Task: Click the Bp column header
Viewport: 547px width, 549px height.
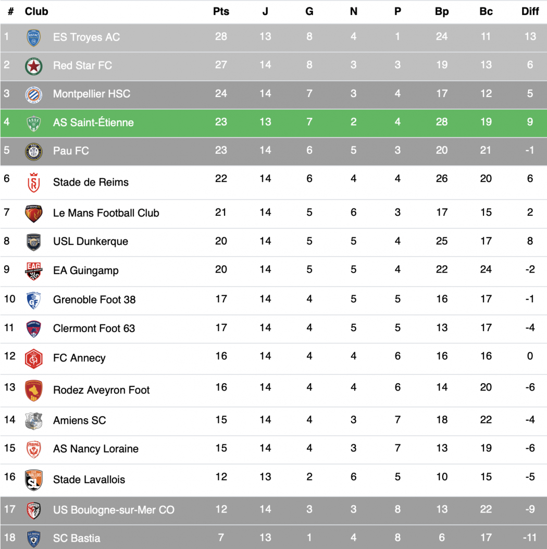Action: tap(442, 11)
